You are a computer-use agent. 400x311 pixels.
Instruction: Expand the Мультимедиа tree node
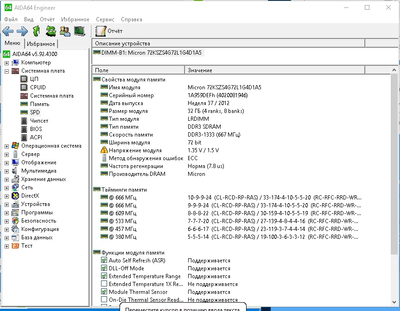pyautogui.click(x=6, y=171)
